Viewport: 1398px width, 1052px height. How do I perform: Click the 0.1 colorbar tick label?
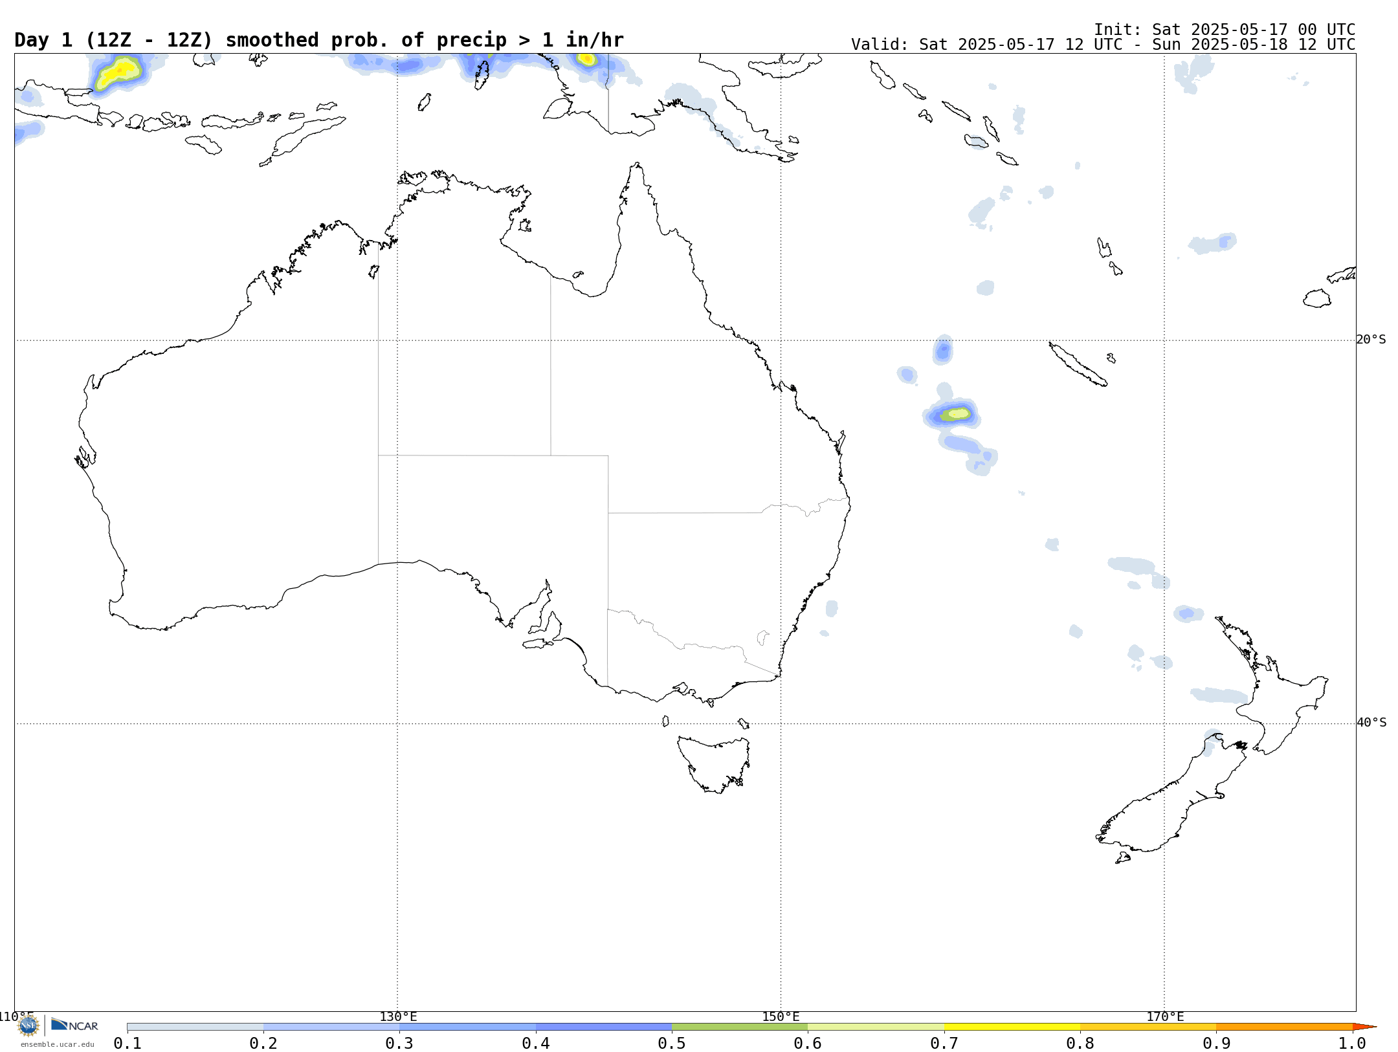click(128, 1044)
